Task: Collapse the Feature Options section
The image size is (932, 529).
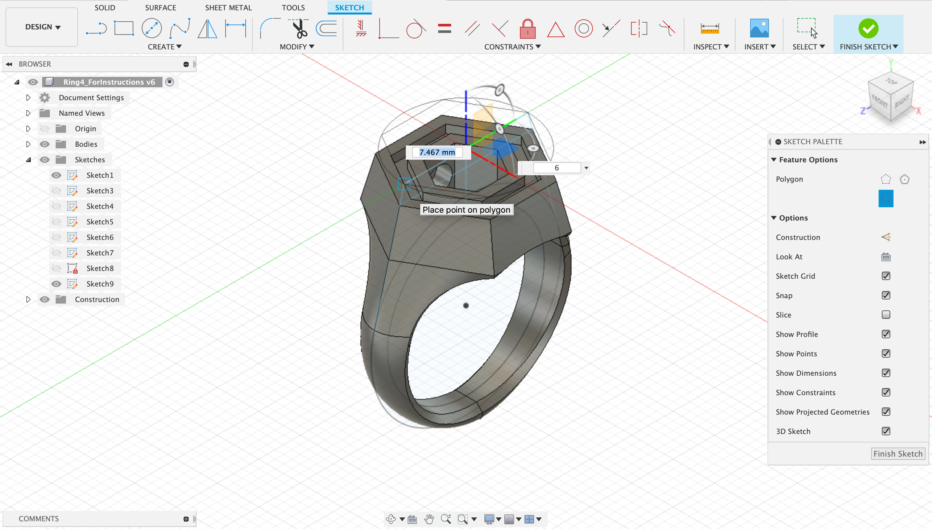Action: (774, 160)
